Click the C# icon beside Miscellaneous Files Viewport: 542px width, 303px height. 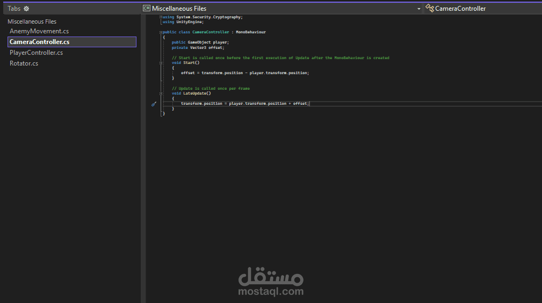pyautogui.click(x=147, y=8)
